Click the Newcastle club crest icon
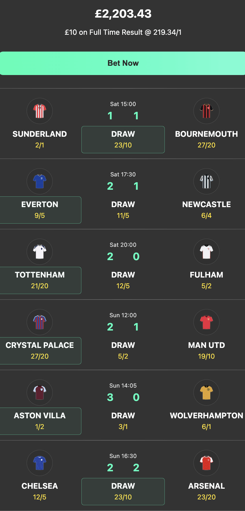Image resolution: width=245 pixels, height=511 pixels. [206, 181]
